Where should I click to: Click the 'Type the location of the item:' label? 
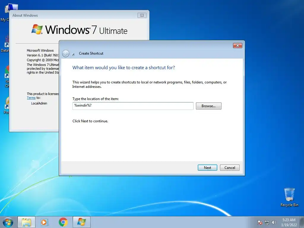pos(95,99)
